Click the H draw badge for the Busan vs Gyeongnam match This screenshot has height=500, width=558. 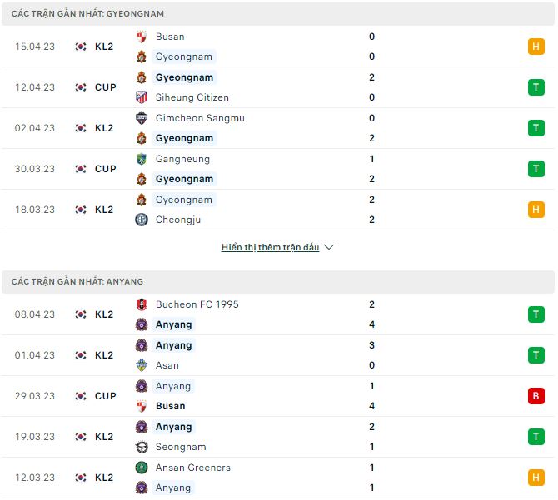(x=536, y=47)
